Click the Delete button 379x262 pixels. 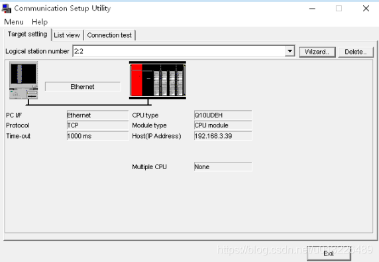(x=356, y=52)
